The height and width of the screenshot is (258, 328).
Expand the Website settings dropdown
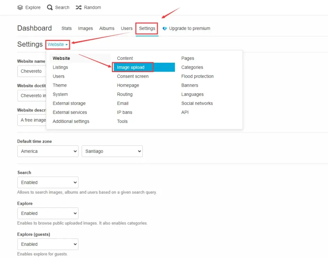click(58, 45)
